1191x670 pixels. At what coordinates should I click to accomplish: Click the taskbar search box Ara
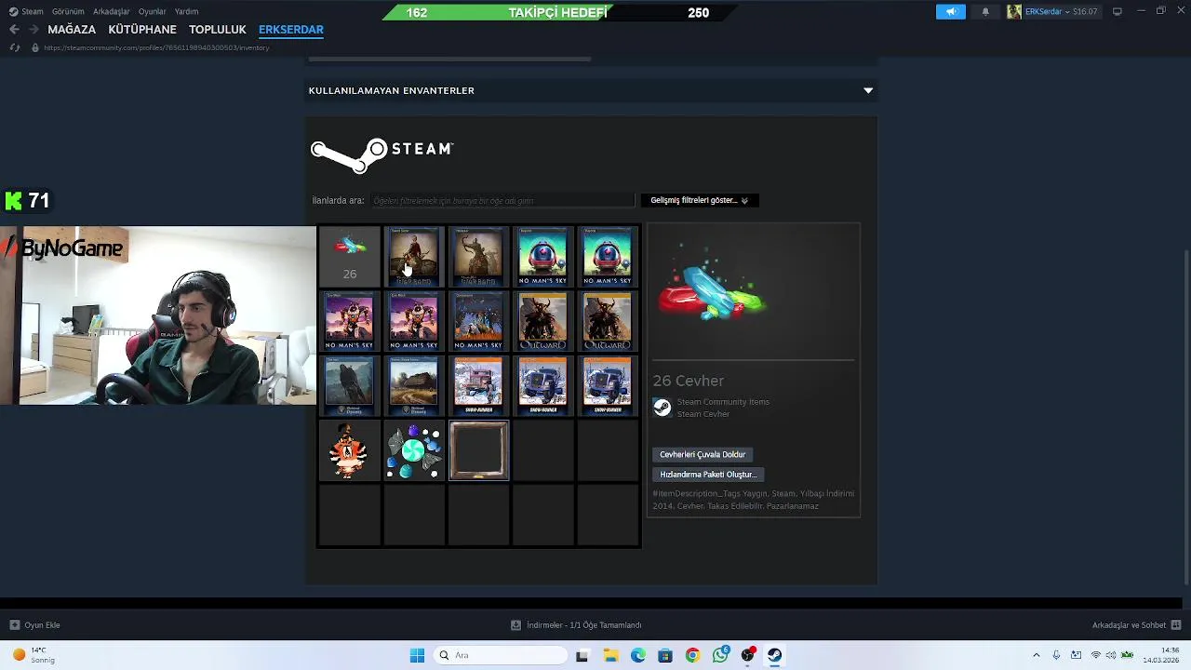pyautogui.click(x=502, y=655)
